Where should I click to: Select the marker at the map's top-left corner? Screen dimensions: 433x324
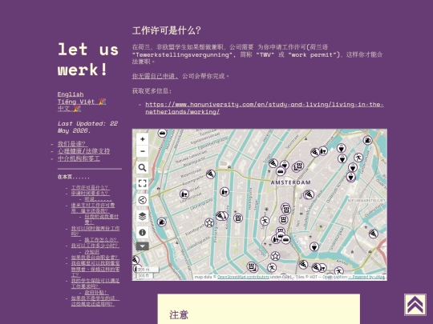pyautogui.click(x=162, y=133)
